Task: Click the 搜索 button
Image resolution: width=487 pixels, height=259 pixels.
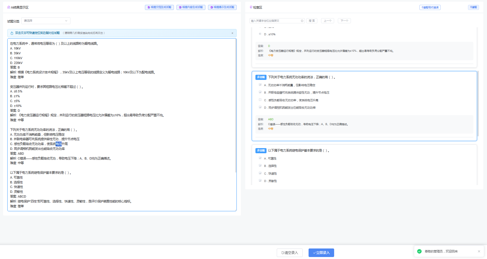Action: coord(312,21)
